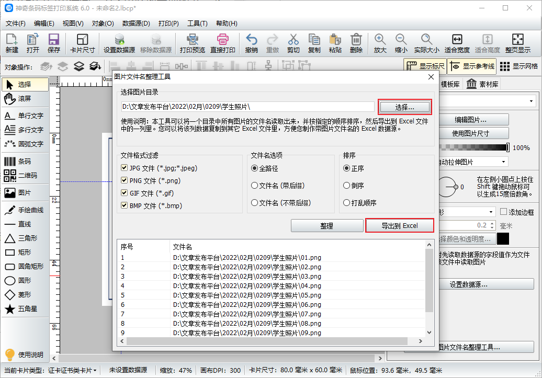Click the 设置数据源 toolbar icon
The width and height of the screenshot is (542, 378).
(x=119, y=43)
